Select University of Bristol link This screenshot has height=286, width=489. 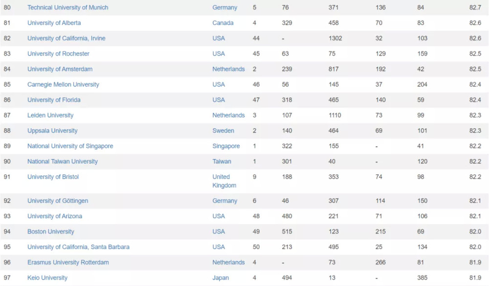tap(53, 177)
